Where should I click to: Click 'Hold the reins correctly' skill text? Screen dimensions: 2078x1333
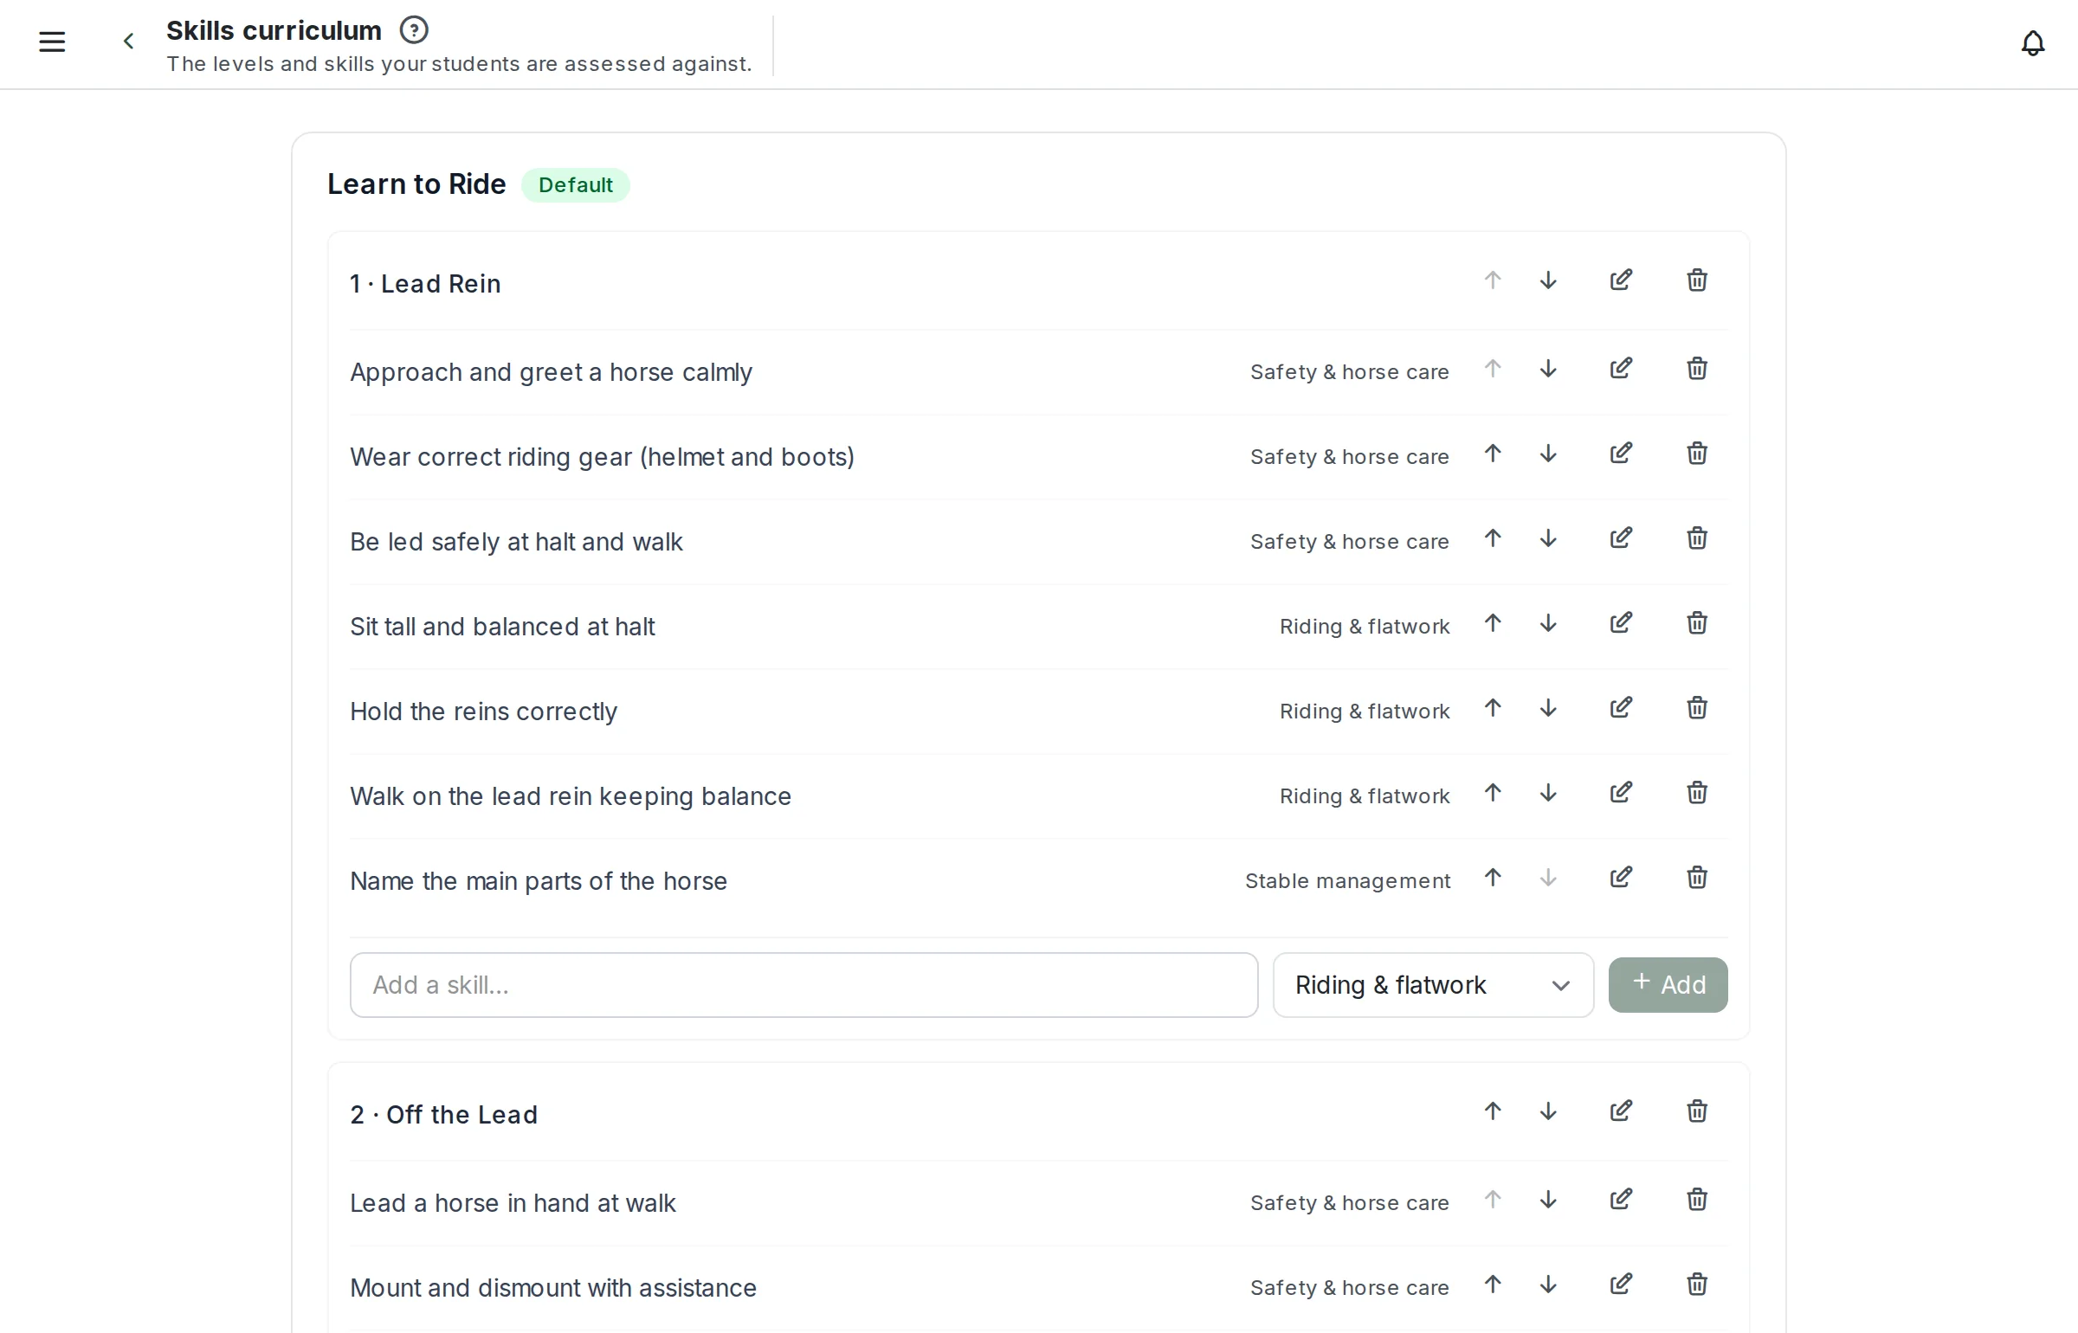point(483,712)
